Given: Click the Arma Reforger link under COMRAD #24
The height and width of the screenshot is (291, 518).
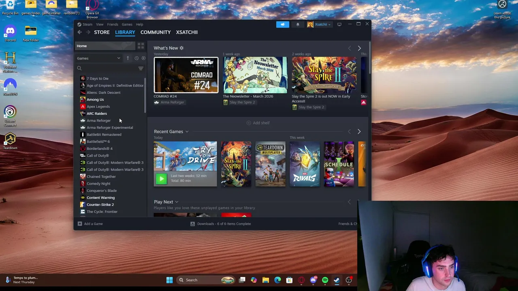Looking at the screenshot, I should (x=172, y=102).
